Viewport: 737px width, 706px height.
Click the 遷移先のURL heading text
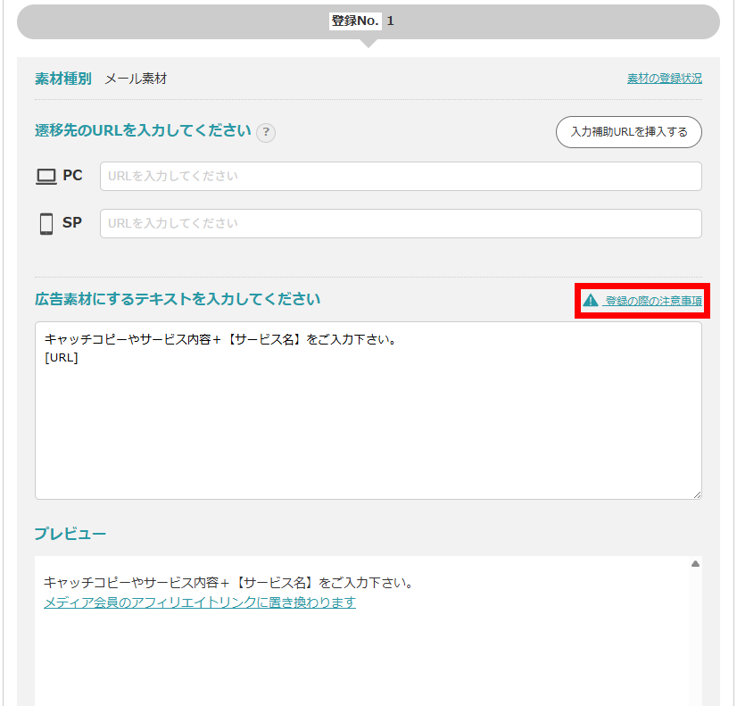click(143, 130)
